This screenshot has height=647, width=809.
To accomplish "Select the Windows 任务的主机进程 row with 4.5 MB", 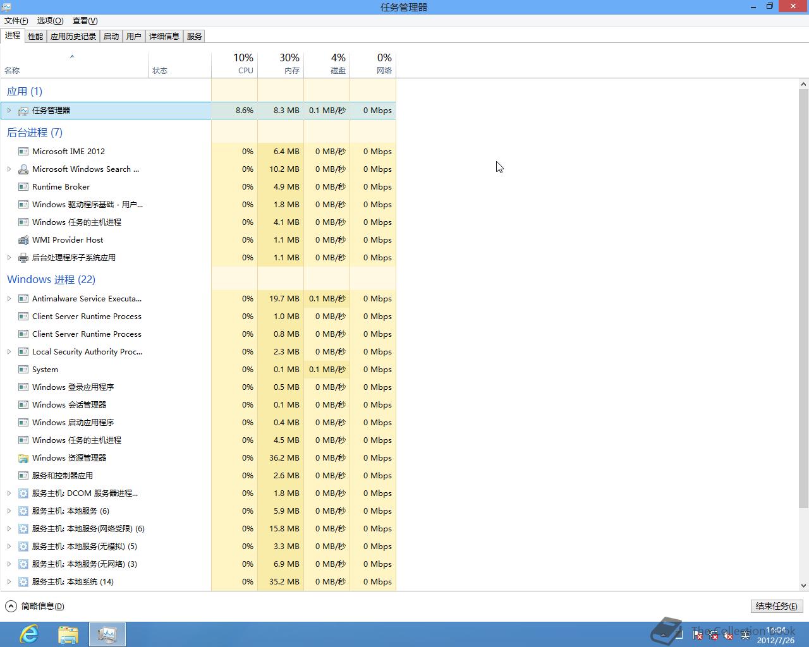I will point(198,440).
